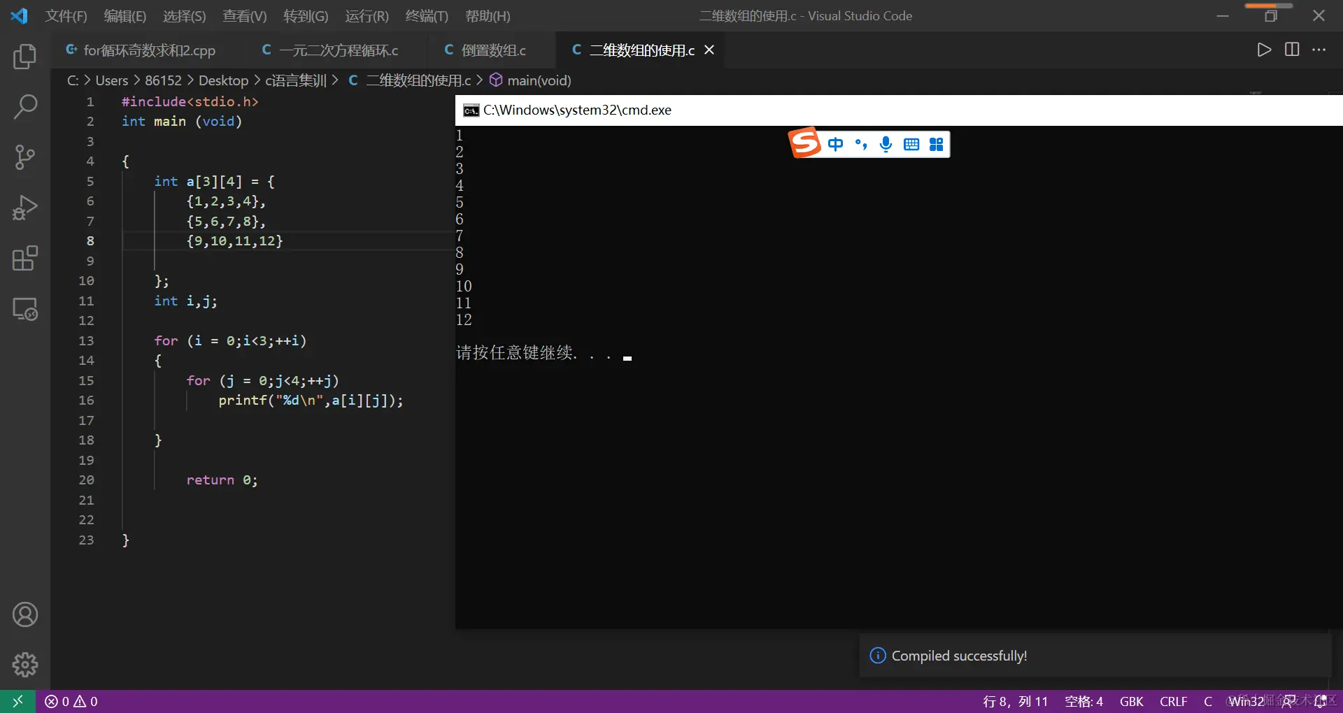Expand the Users breadcrumb segment
This screenshot has height=713, width=1343.
112,80
